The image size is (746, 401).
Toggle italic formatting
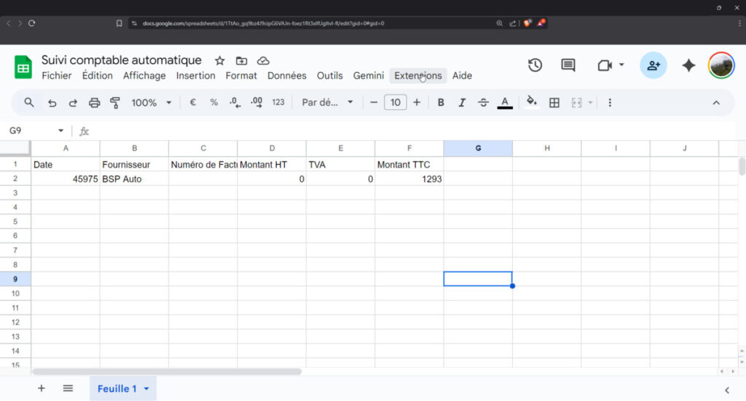[462, 103]
